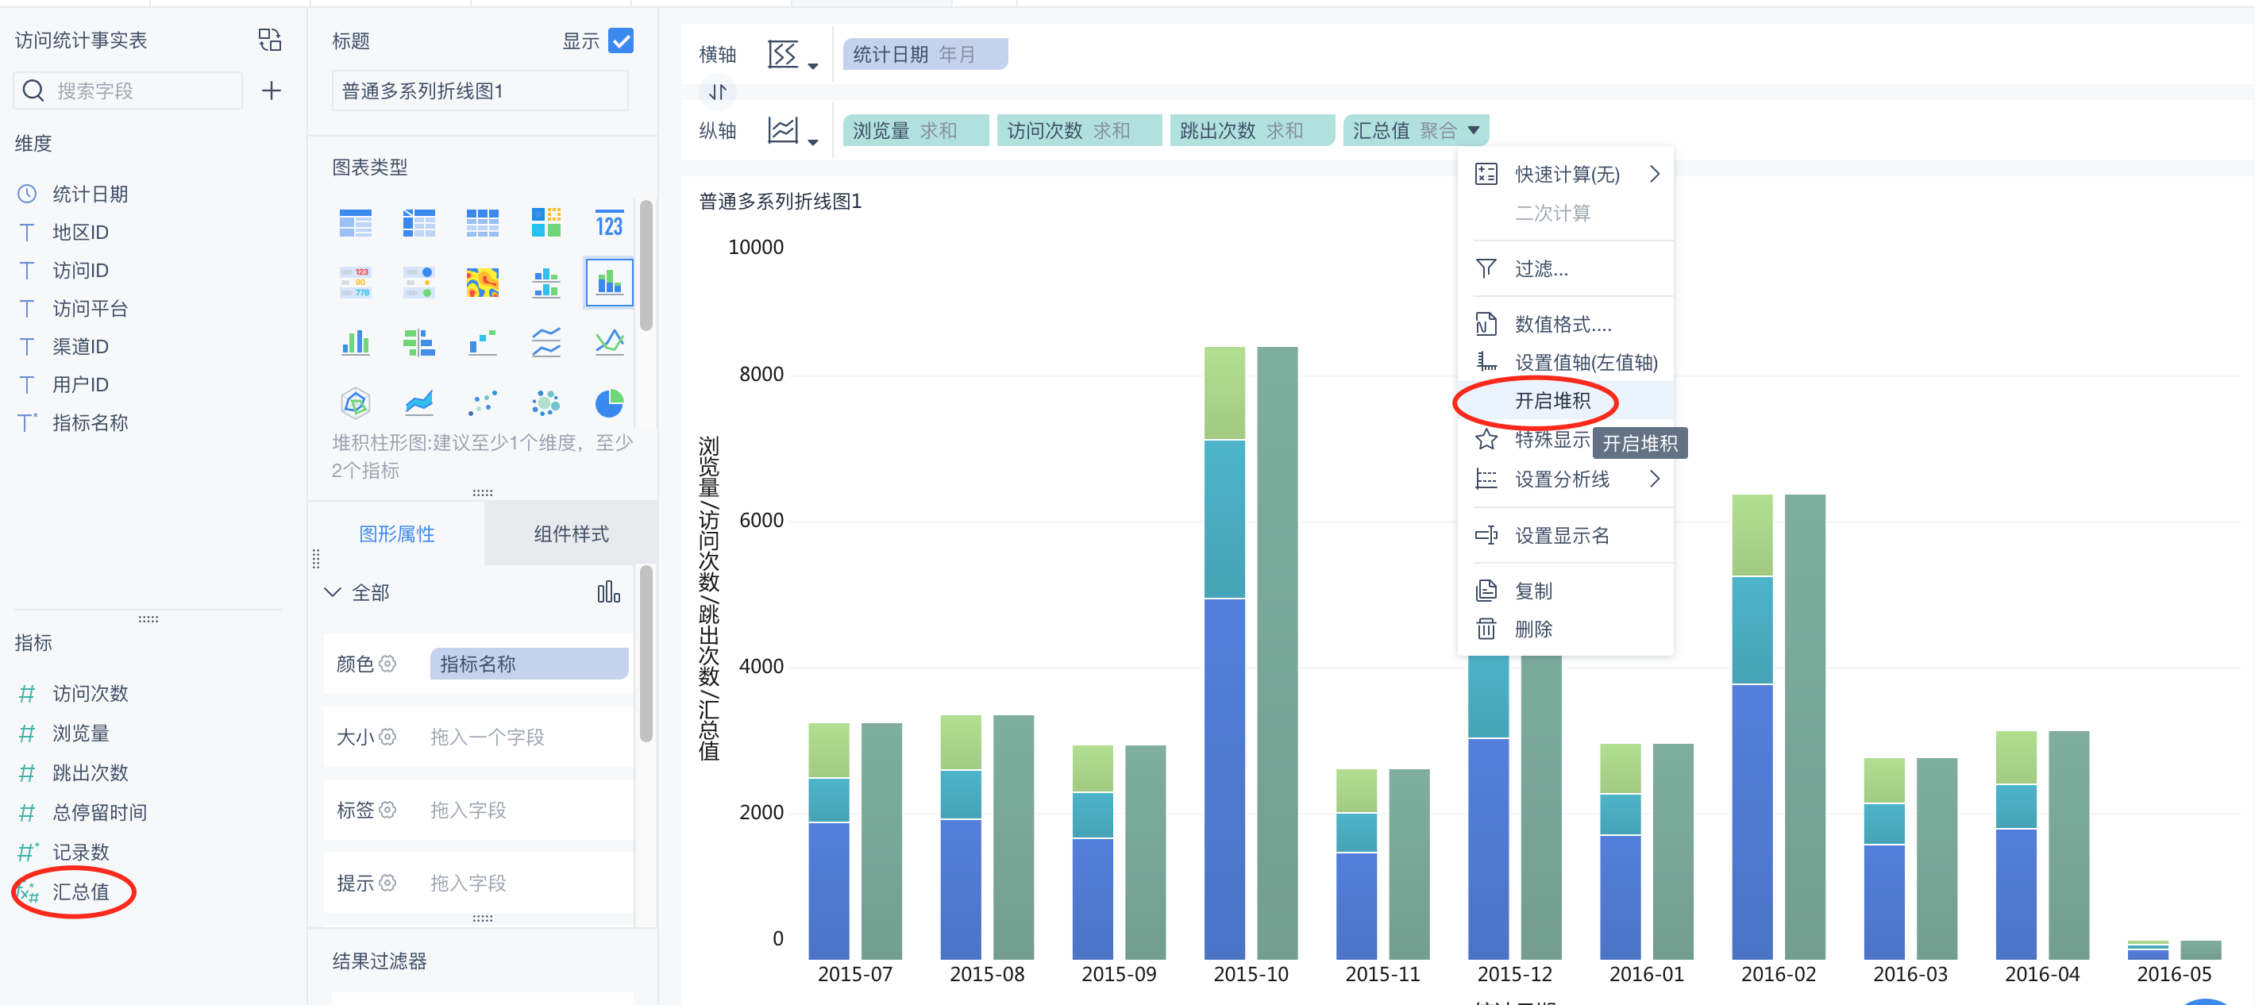Select the waterfall chart type

[x=482, y=342]
